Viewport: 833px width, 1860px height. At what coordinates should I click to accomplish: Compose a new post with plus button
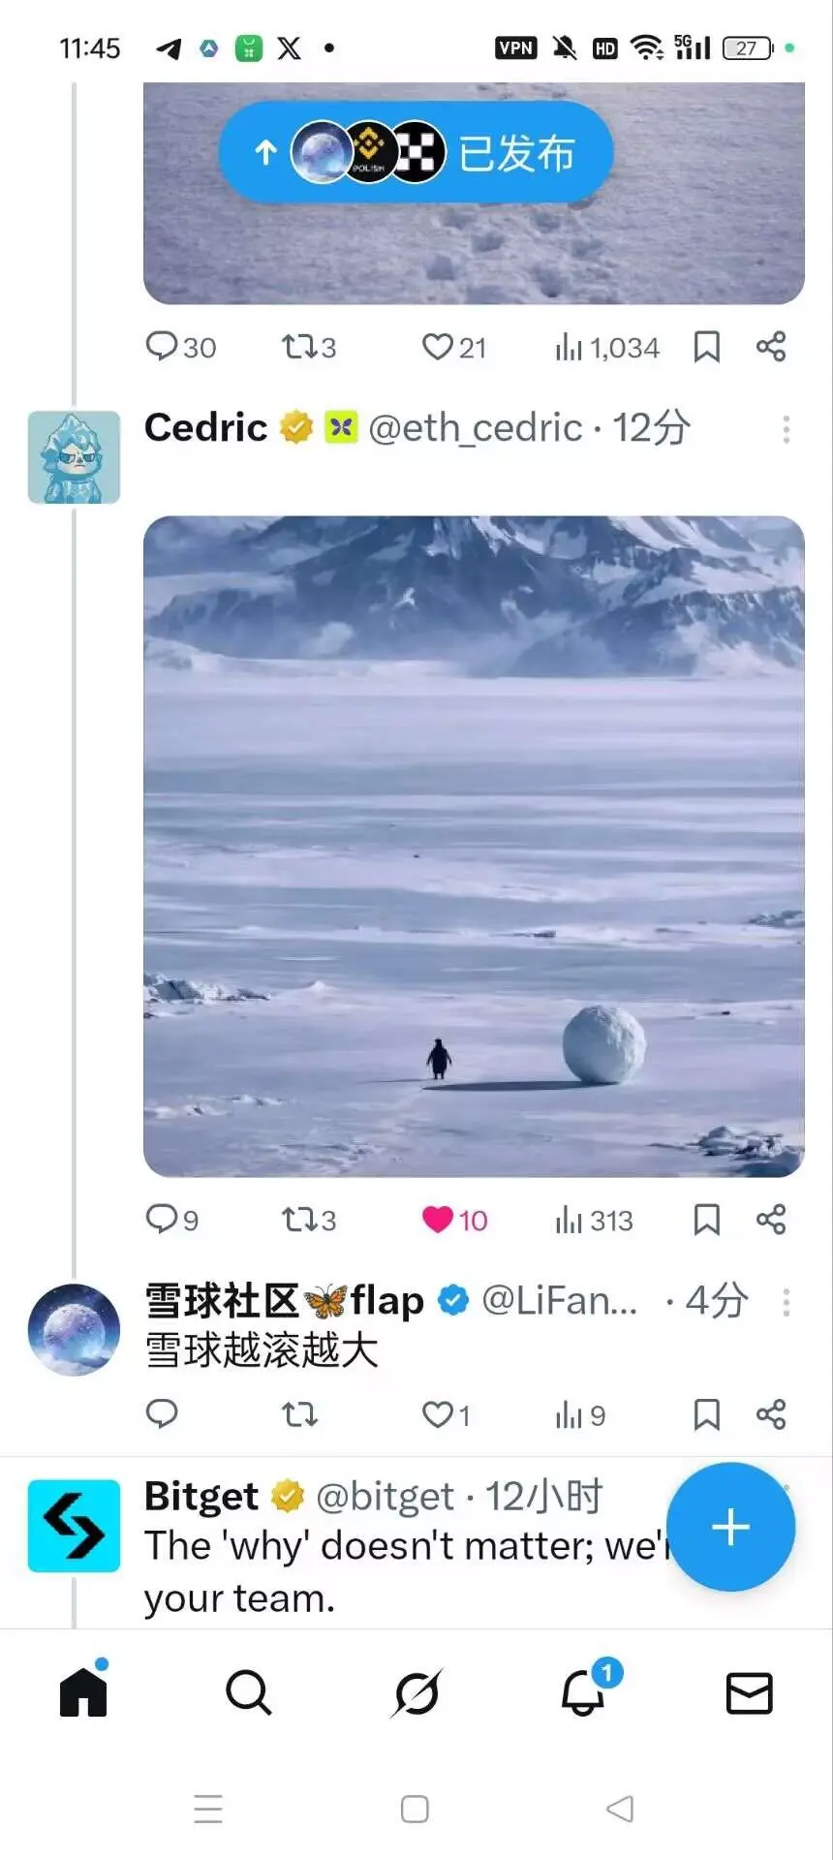pyautogui.click(x=730, y=1527)
